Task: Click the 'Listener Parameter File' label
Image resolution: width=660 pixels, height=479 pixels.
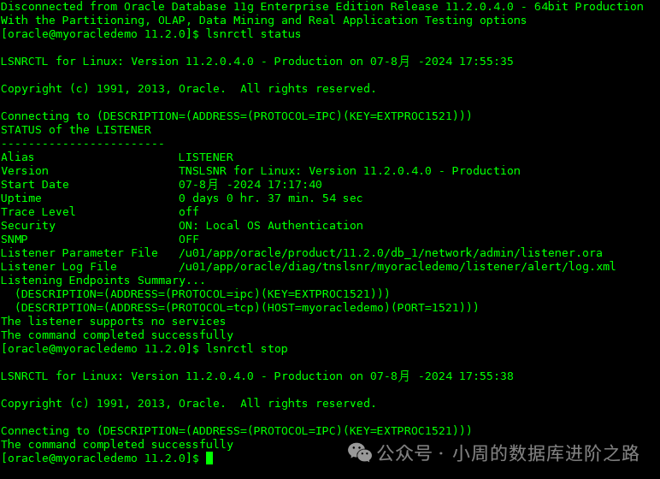Action: pyautogui.click(x=80, y=253)
